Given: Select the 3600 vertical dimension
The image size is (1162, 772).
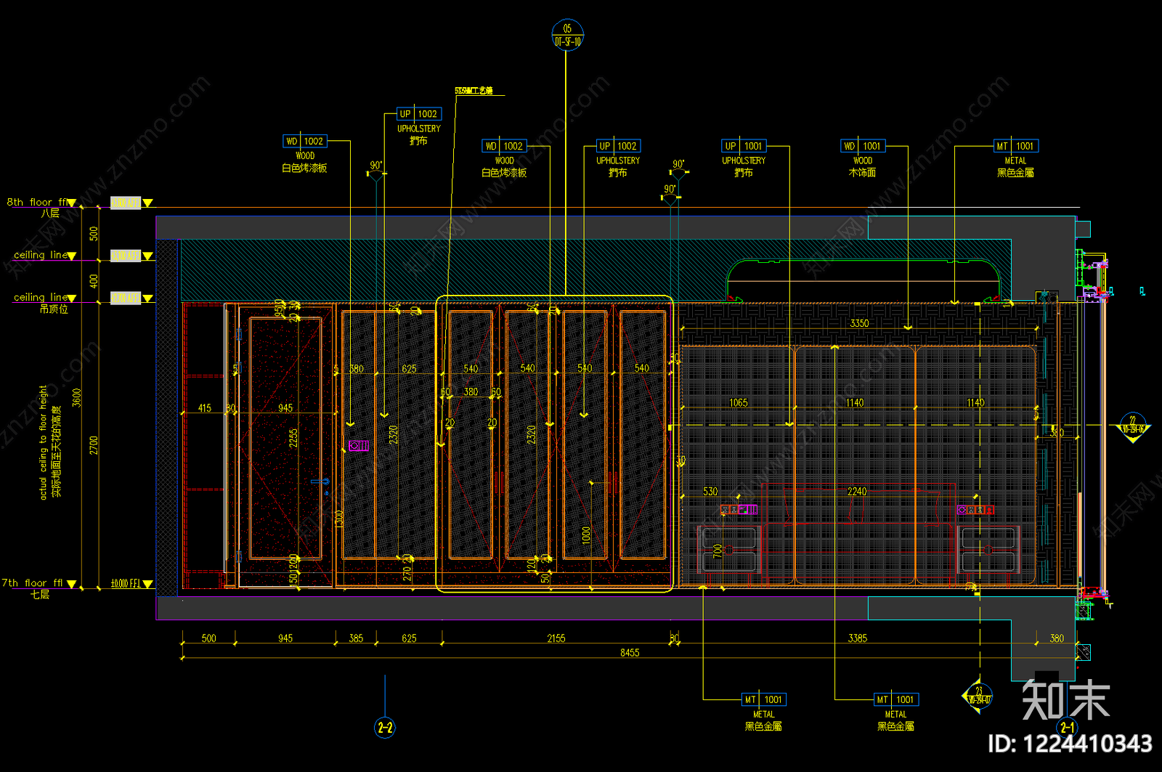Looking at the screenshot, I should pos(77,398).
